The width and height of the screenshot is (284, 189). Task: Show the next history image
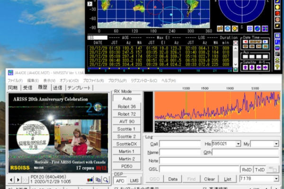[18, 180]
